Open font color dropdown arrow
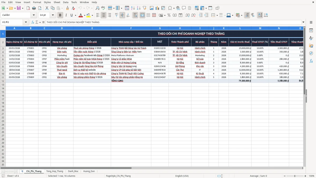 84,15
